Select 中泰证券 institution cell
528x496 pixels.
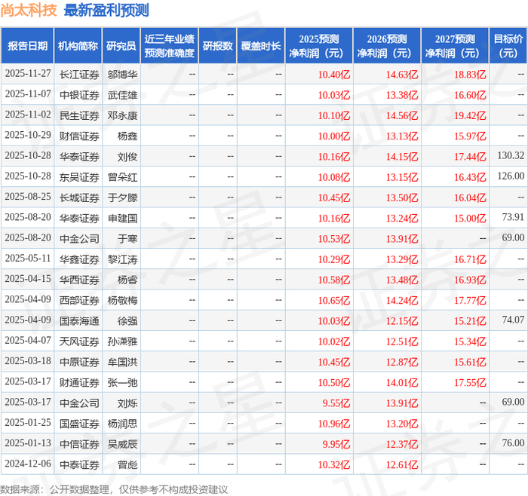79,464
